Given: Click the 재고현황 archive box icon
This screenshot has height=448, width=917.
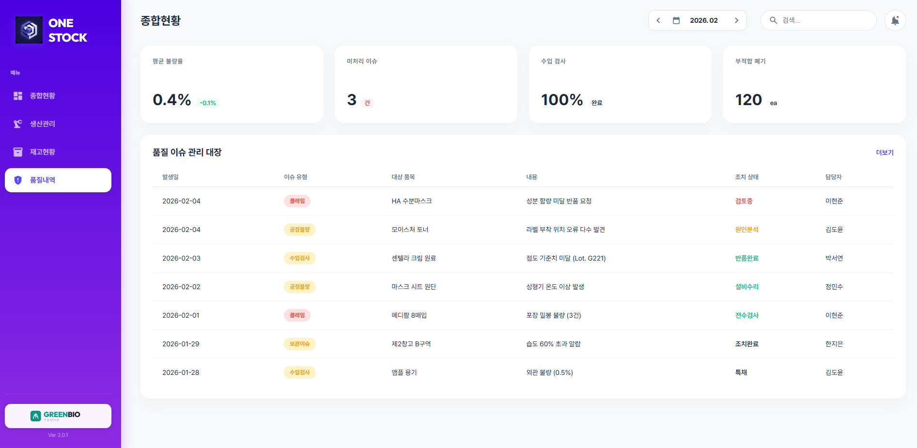Looking at the screenshot, I should [x=18, y=152].
